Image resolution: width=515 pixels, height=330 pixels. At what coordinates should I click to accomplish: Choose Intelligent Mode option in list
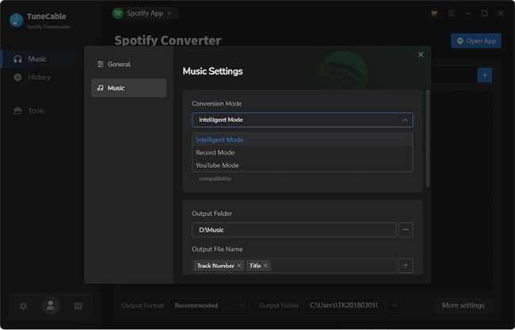(302, 140)
